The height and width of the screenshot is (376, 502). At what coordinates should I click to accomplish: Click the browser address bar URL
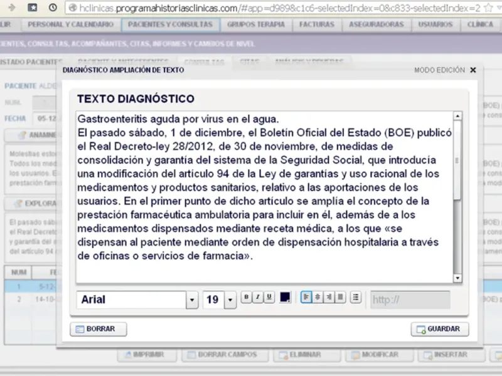pyautogui.click(x=279, y=8)
